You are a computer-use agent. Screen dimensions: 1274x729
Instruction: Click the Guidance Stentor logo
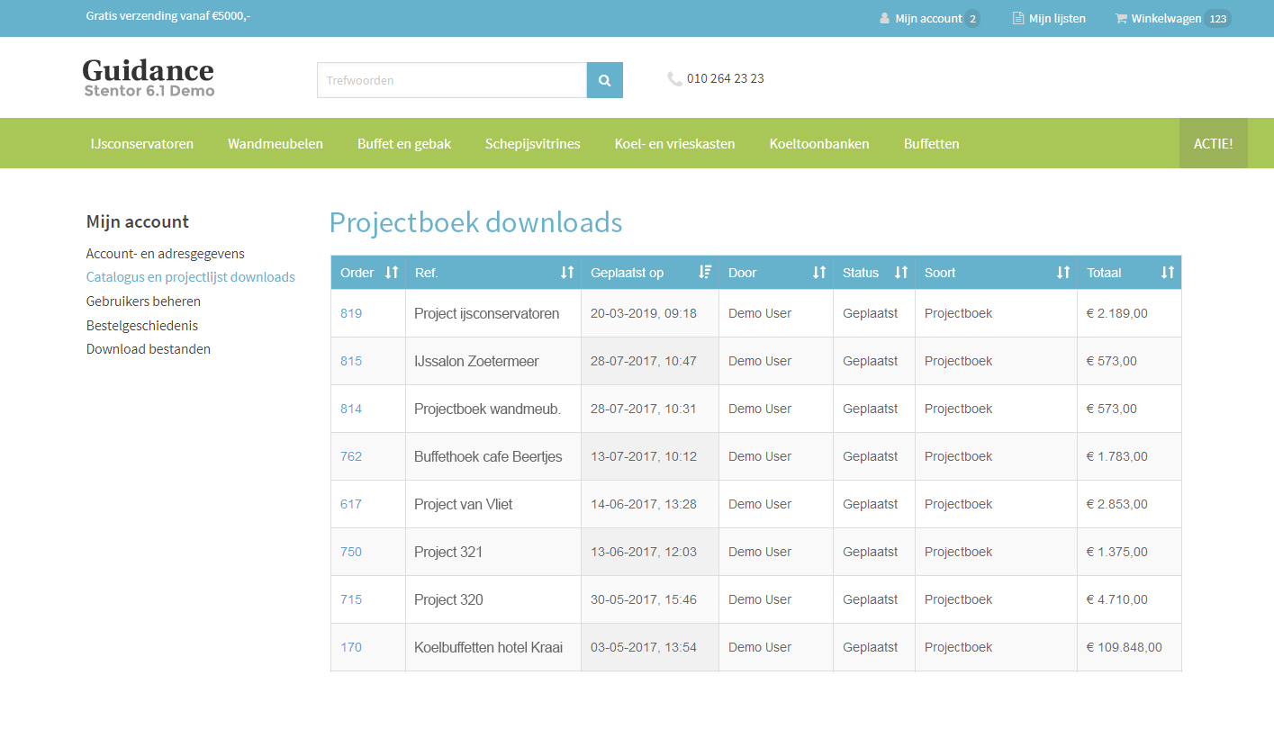click(x=149, y=77)
